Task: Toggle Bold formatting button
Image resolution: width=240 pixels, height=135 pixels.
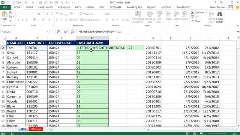Action: 18,20
